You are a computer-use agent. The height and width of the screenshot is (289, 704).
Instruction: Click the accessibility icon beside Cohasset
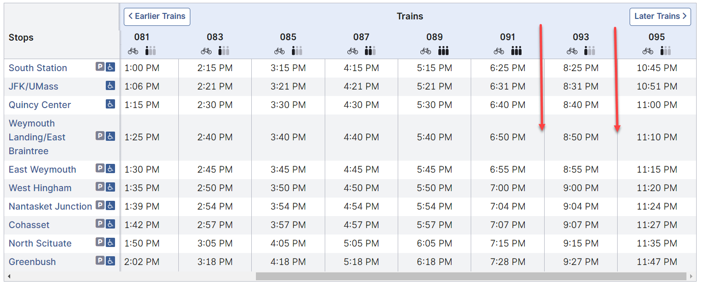pos(110,224)
